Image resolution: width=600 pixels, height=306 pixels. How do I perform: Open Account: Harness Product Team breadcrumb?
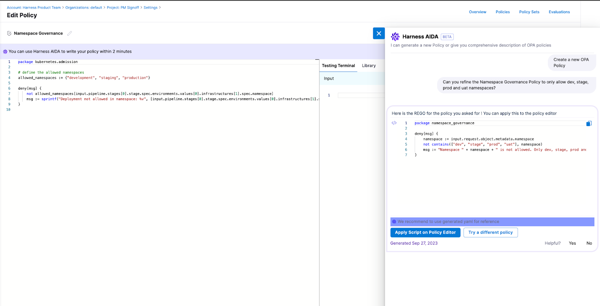tap(34, 7)
